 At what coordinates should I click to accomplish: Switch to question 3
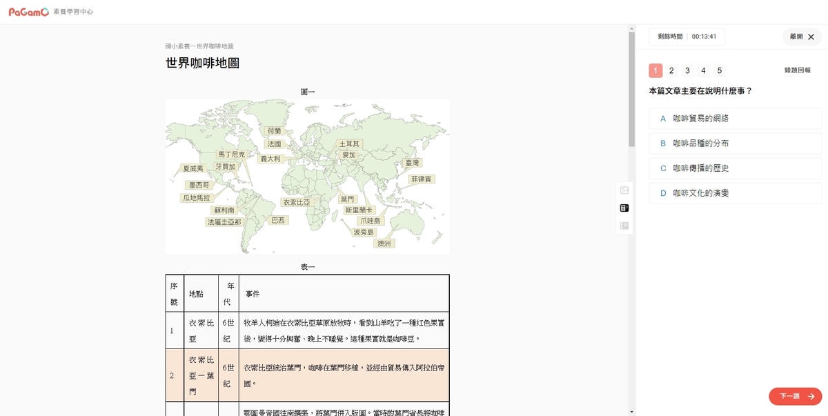(687, 70)
